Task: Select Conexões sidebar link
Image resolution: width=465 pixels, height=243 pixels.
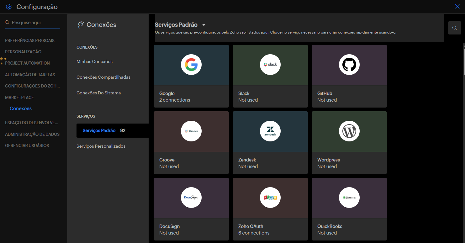Action: pyautogui.click(x=21, y=108)
